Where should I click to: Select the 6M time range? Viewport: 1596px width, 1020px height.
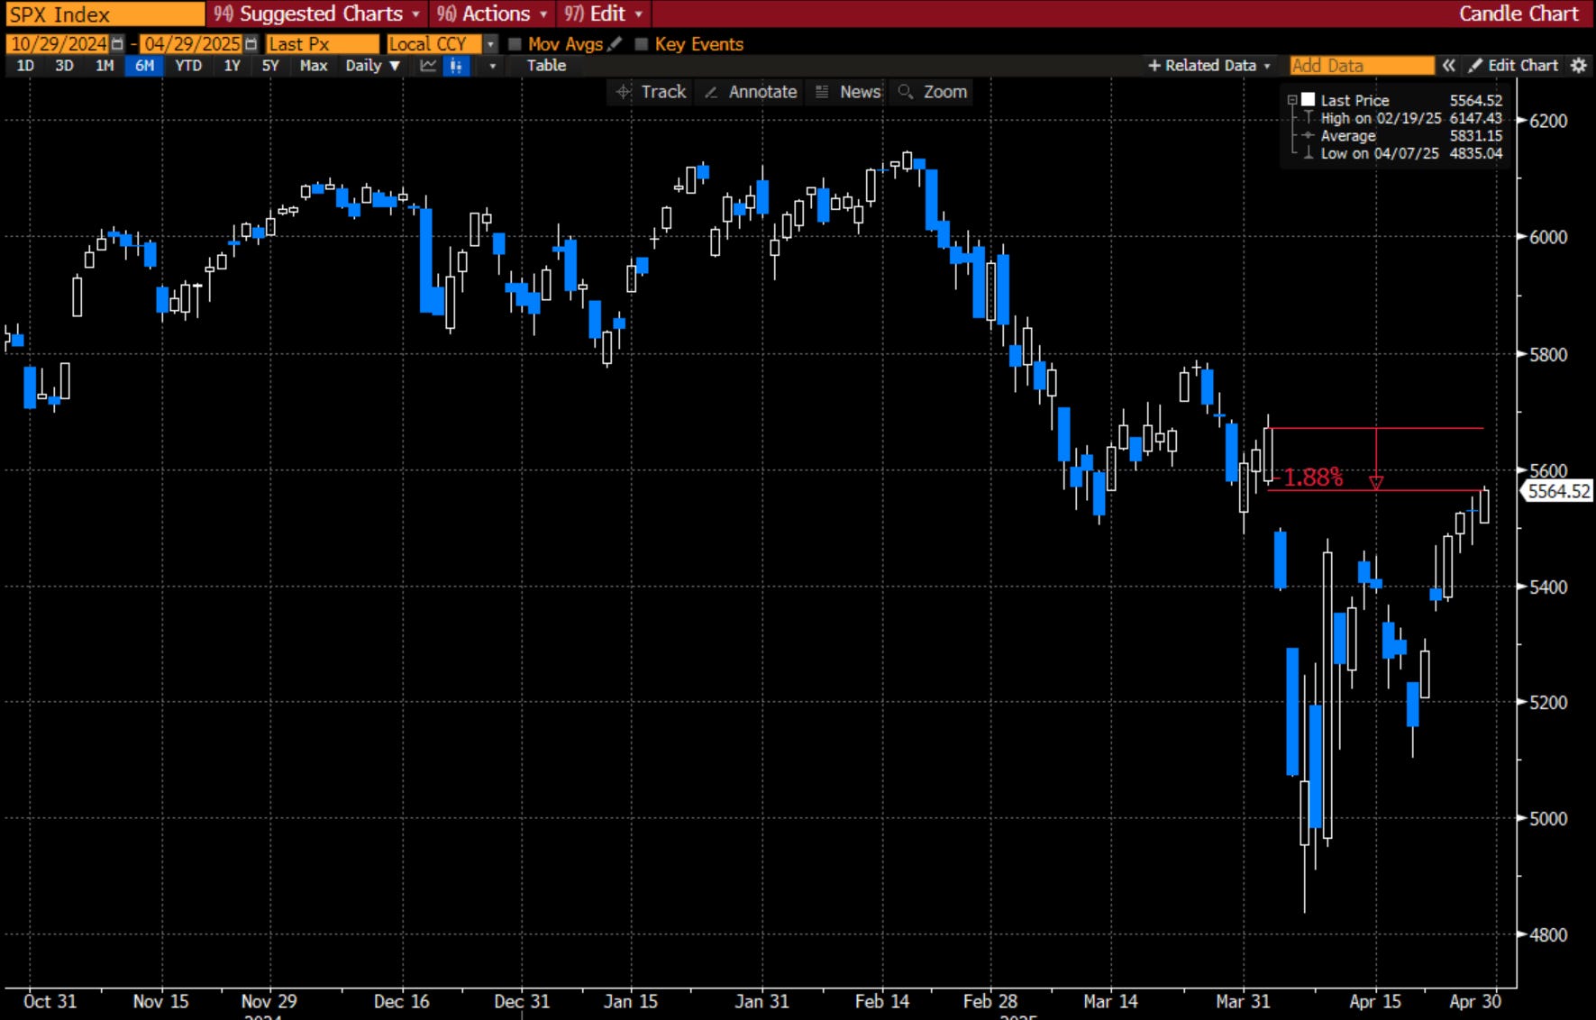point(144,66)
